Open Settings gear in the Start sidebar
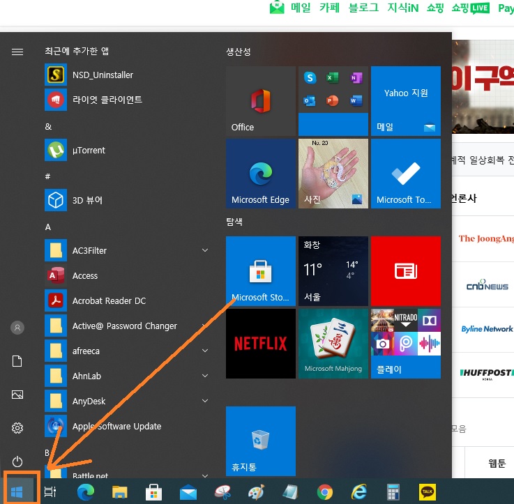The image size is (514, 504). (x=17, y=428)
